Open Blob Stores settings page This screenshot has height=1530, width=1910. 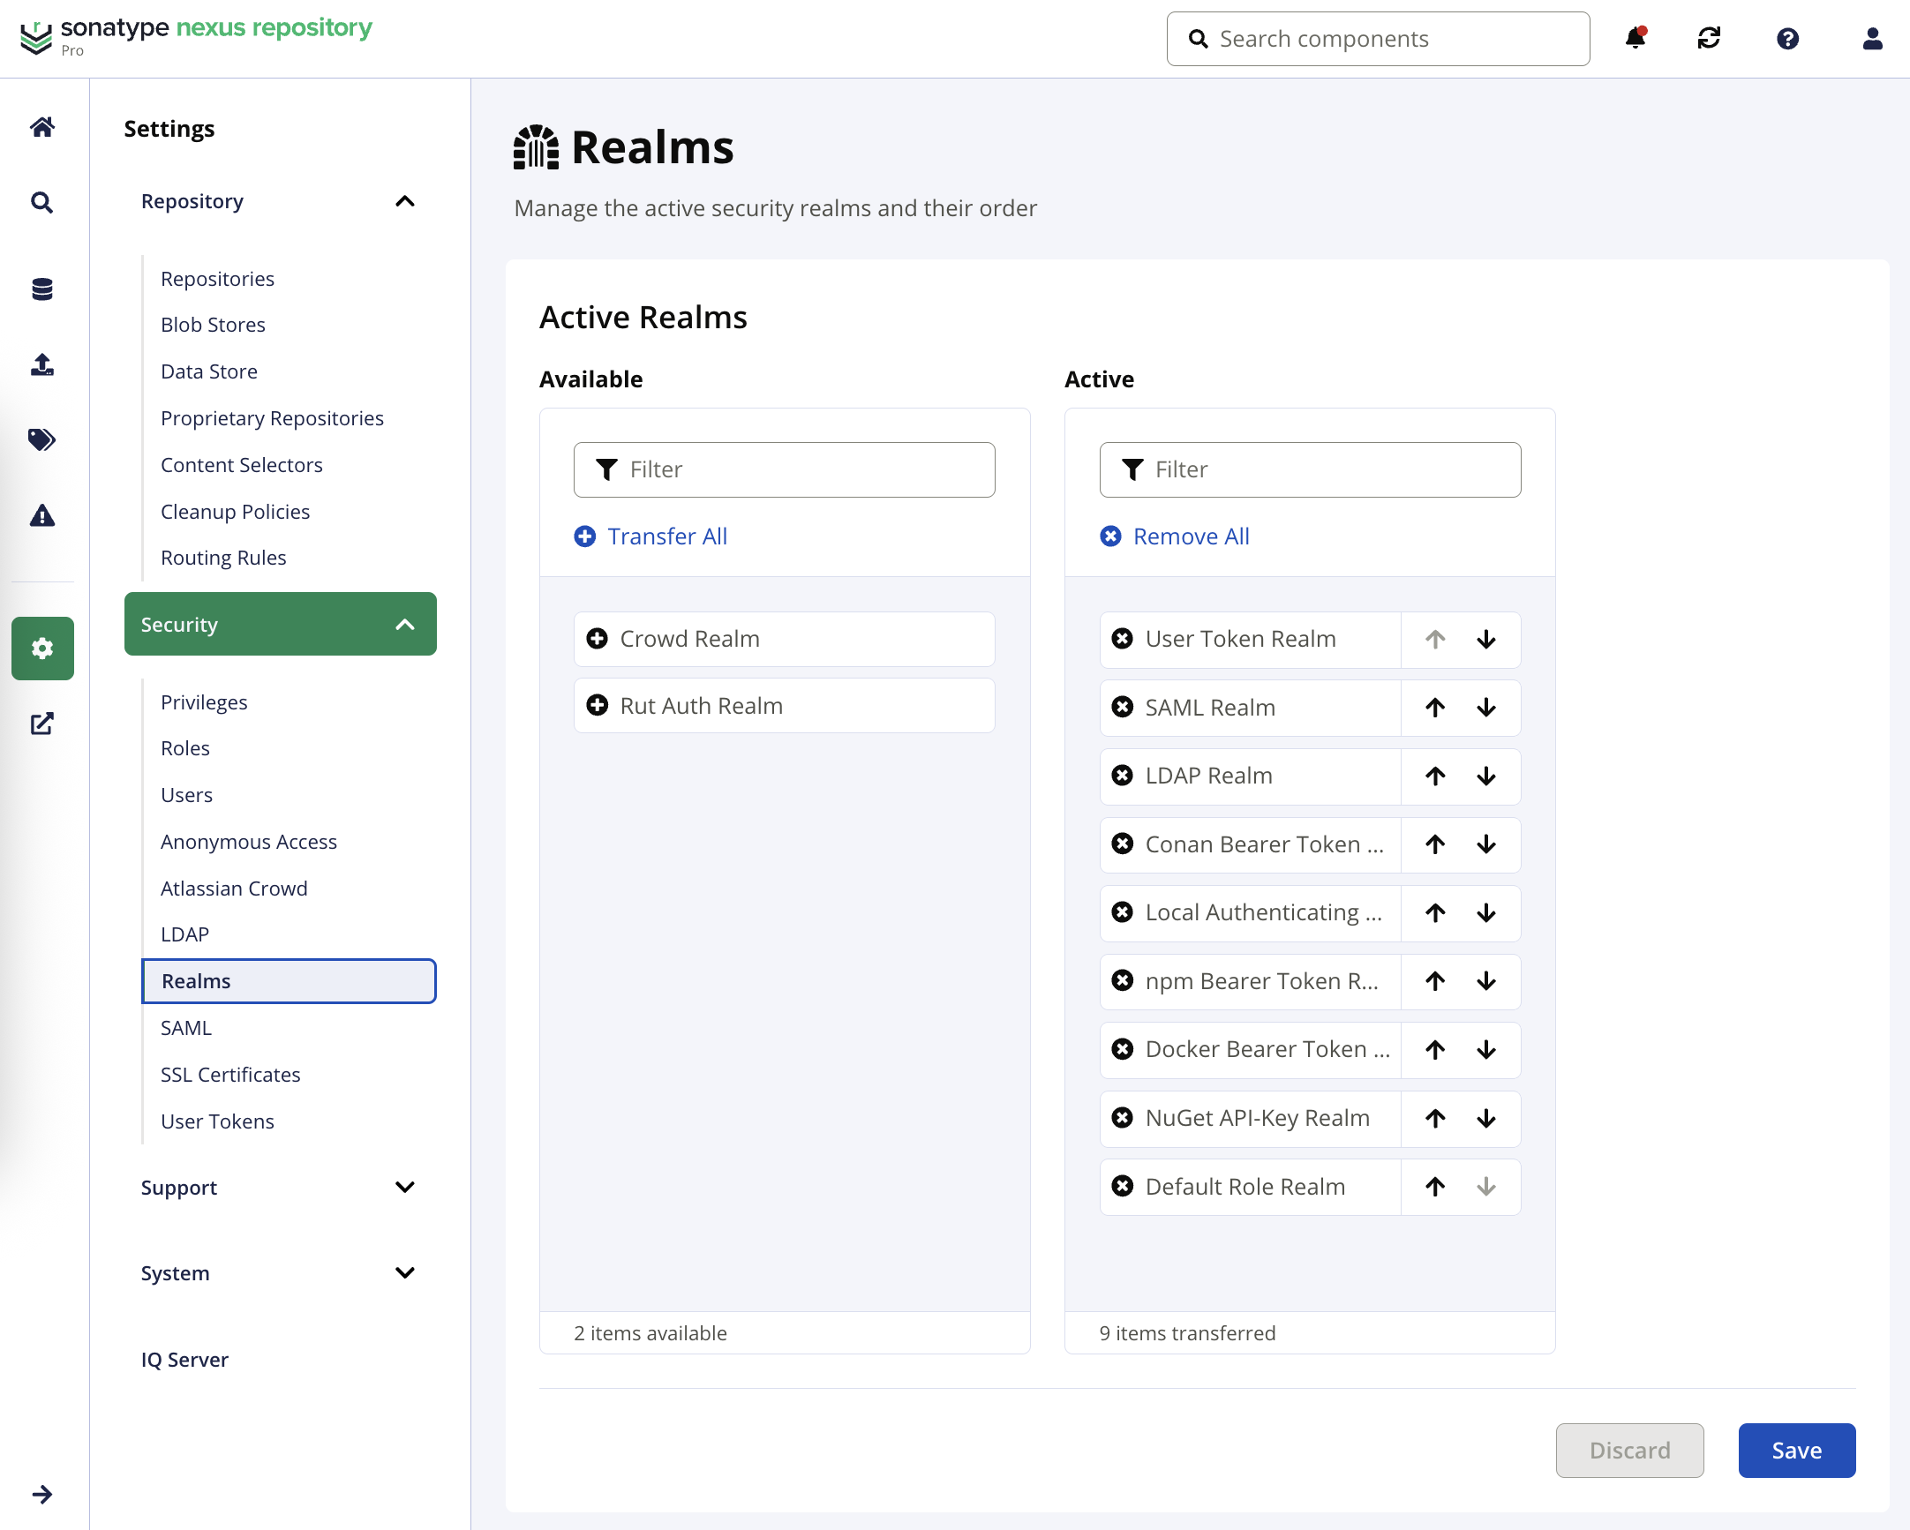[x=213, y=325]
